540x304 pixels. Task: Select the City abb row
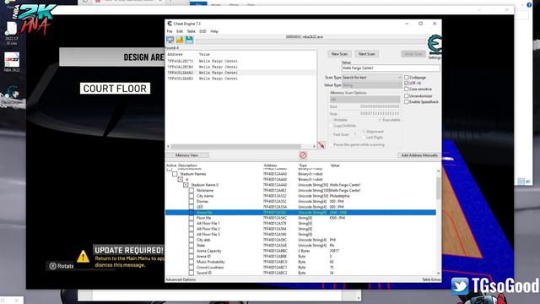(300, 240)
